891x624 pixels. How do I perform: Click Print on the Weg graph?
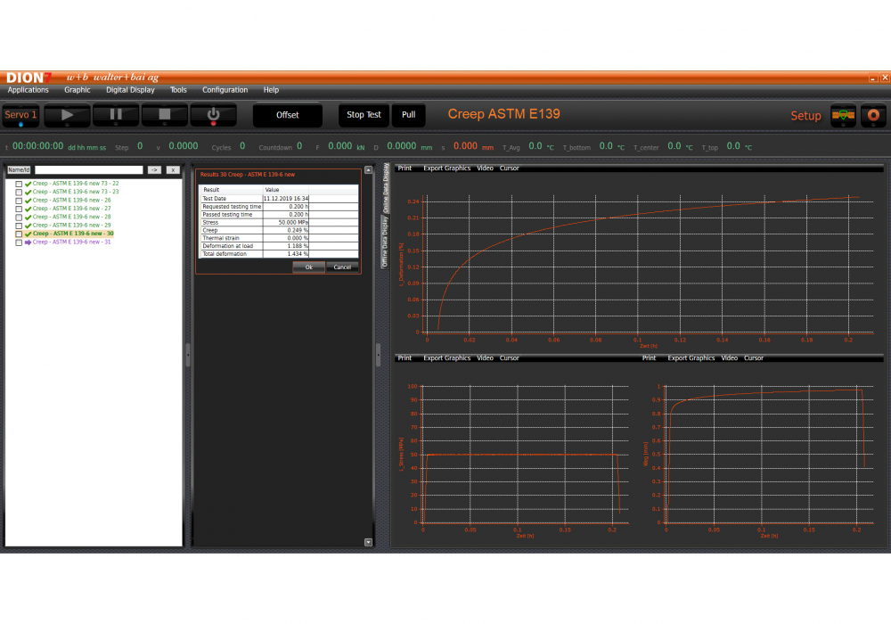[649, 358]
